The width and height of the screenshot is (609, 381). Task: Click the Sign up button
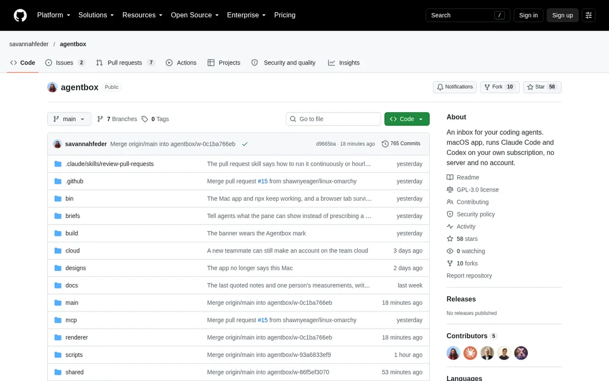point(562,15)
